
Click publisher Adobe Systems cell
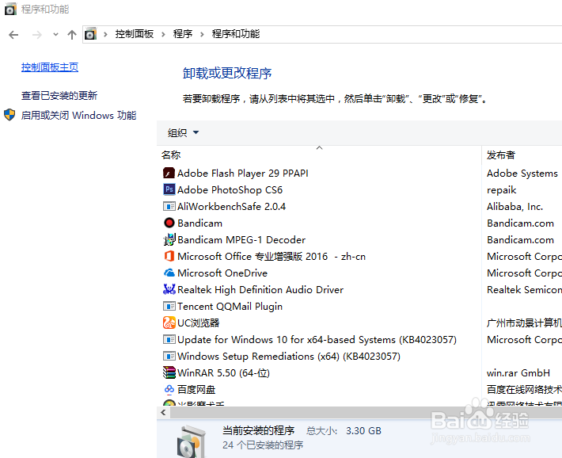pos(522,173)
